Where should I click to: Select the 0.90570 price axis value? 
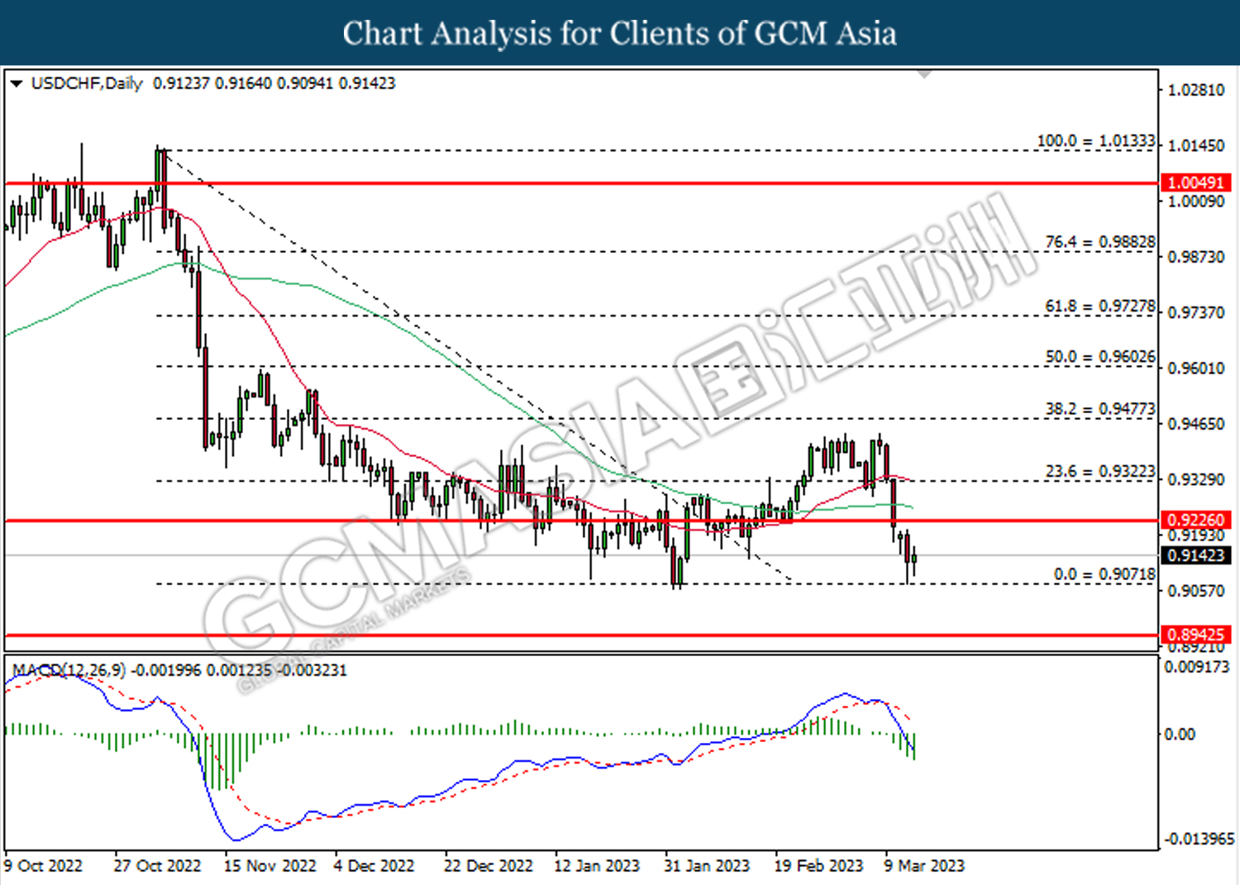pos(1195,591)
